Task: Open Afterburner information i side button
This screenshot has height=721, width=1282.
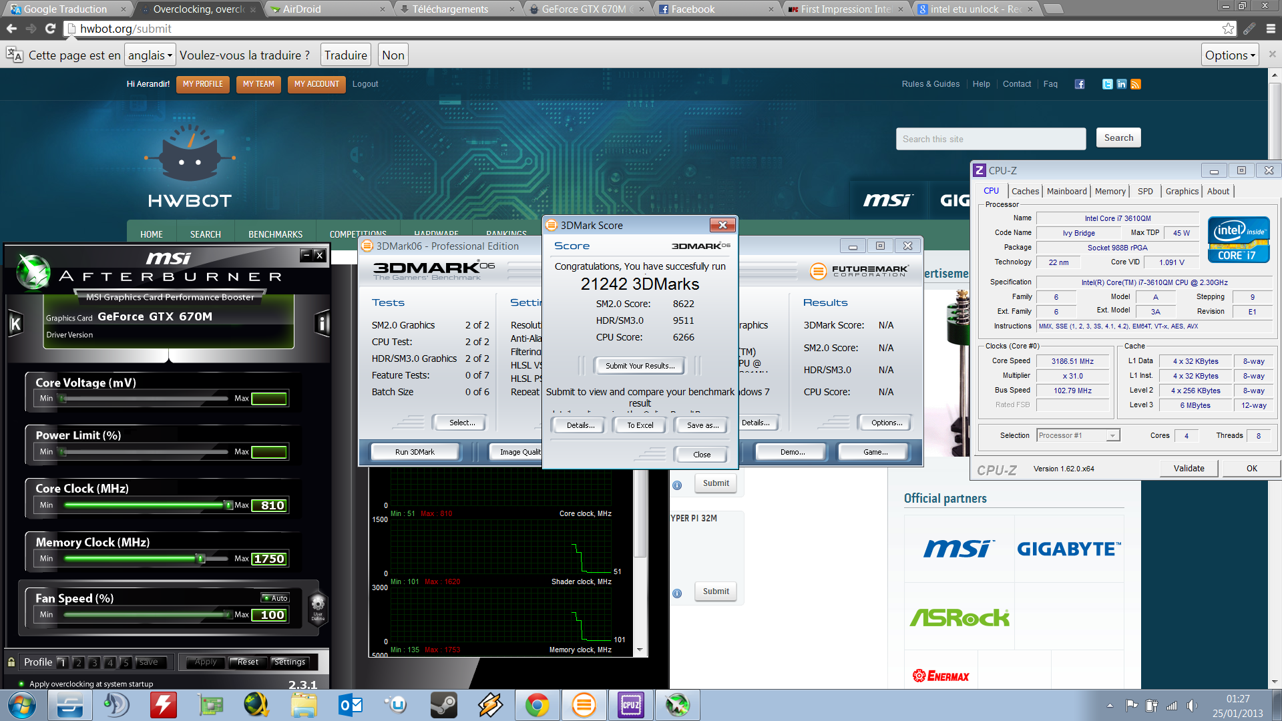Action: pyautogui.click(x=322, y=324)
